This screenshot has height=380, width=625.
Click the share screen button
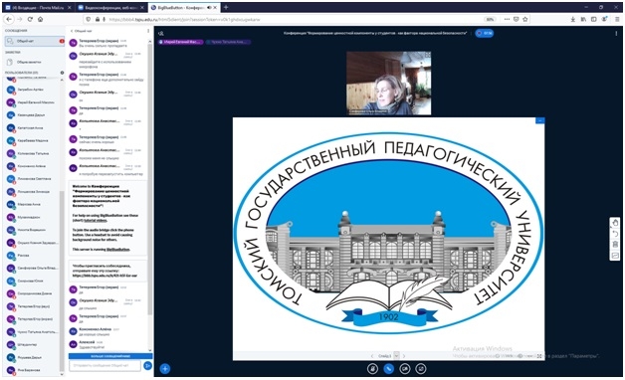(x=421, y=368)
